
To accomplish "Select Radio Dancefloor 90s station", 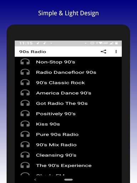I will click(68, 72).
